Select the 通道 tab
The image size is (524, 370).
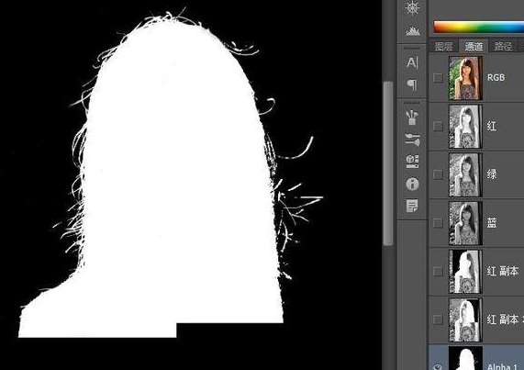(474, 46)
